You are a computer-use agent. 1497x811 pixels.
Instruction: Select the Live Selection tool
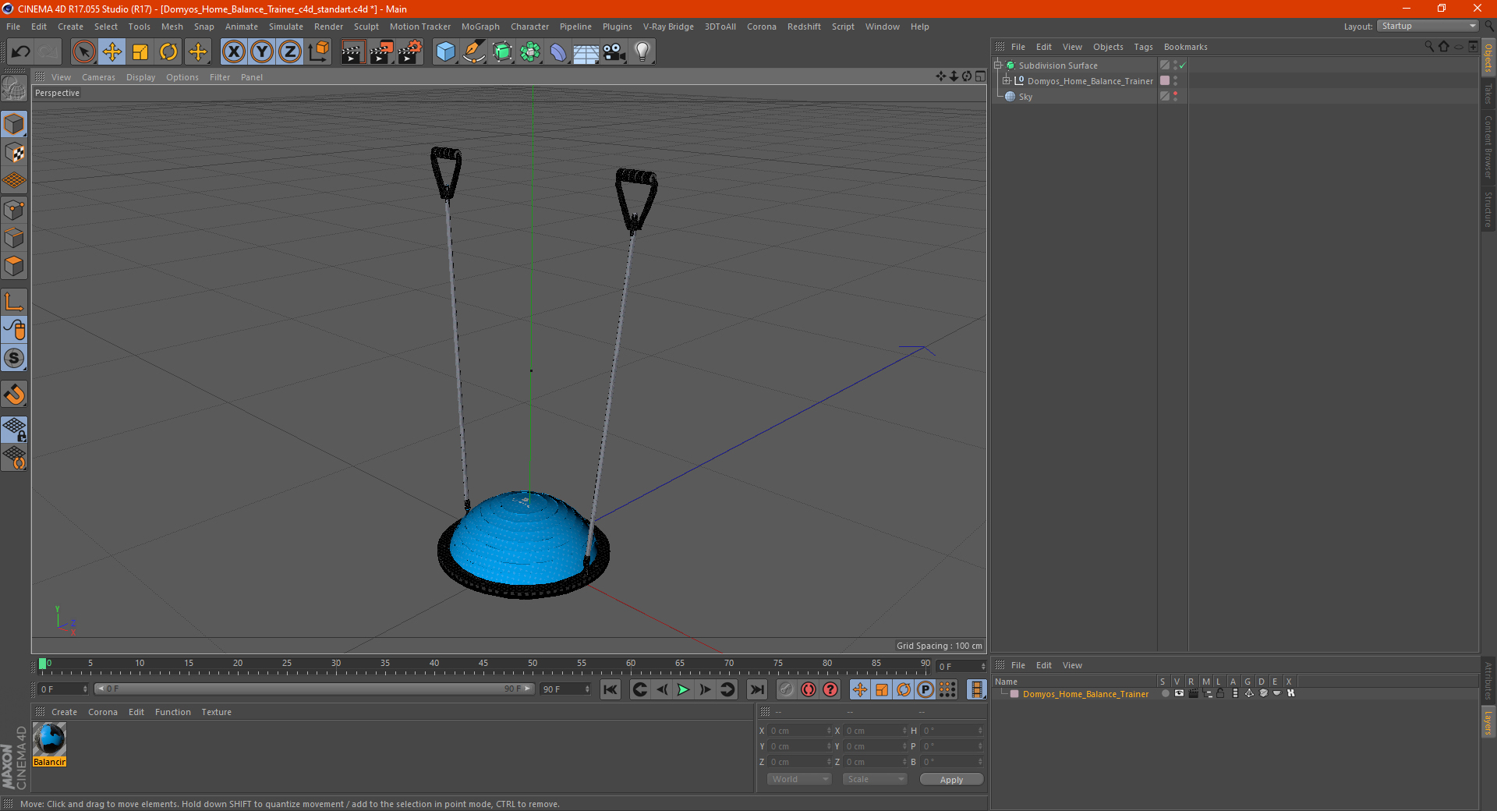tap(83, 52)
